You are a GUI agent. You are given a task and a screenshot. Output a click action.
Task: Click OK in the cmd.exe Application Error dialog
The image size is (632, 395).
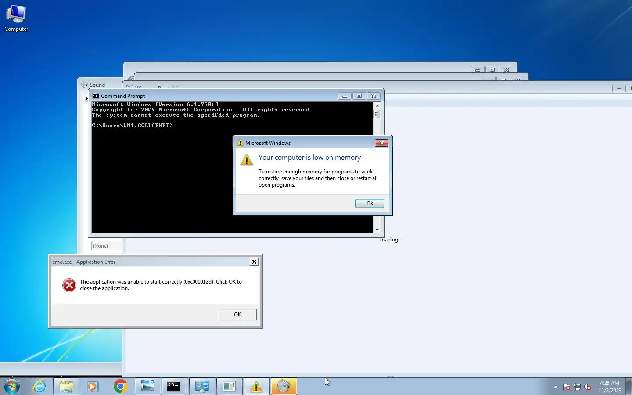tap(237, 314)
